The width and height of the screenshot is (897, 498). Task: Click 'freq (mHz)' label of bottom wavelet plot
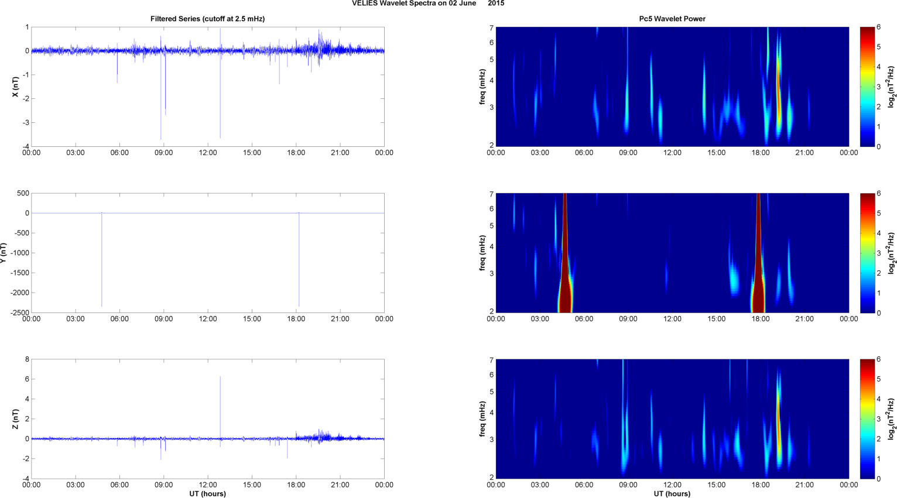482,419
